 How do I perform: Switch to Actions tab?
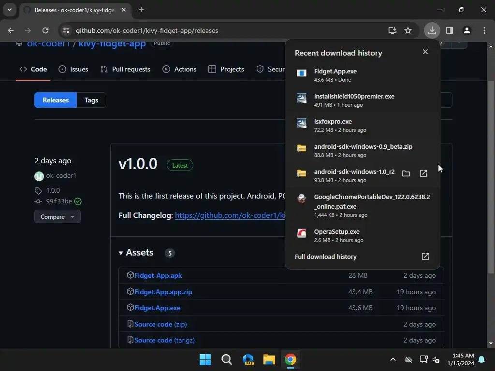pos(179,69)
